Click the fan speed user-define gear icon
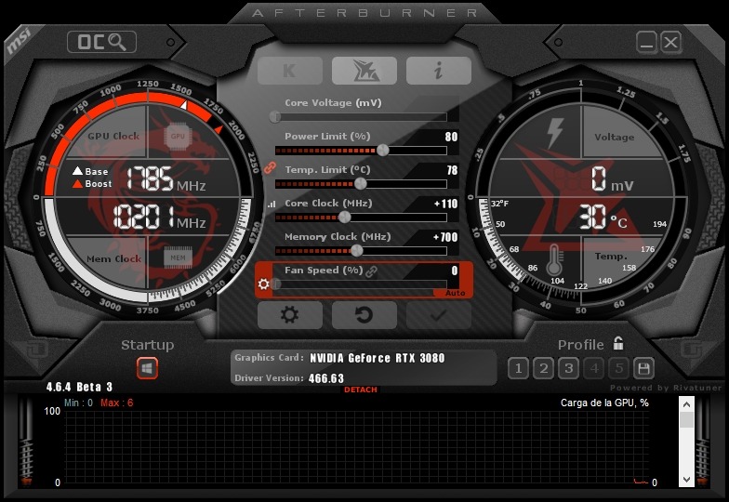Screen dimensions: 729x502 pyautogui.click(x=264, y=284)
